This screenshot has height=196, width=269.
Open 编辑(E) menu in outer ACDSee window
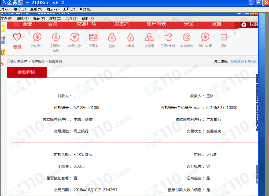click(20, 9)
